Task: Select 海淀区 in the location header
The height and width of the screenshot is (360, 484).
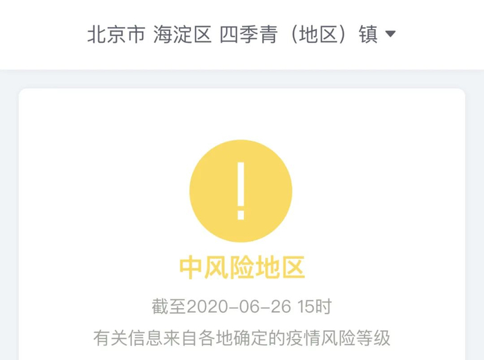Action: point(183,34)
